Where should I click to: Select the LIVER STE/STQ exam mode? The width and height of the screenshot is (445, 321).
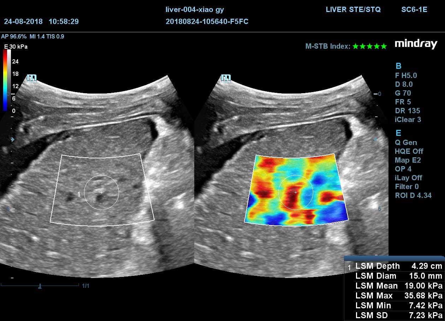(x=353, y=10)
